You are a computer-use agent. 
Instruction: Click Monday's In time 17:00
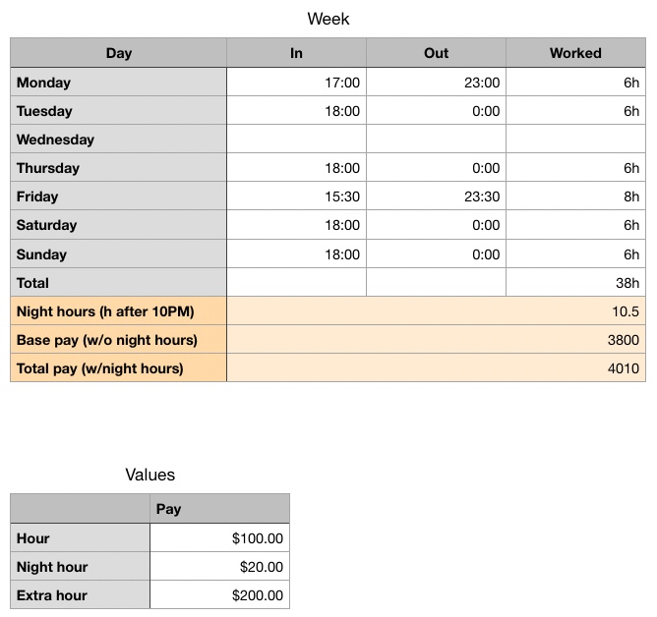[341, 83]
